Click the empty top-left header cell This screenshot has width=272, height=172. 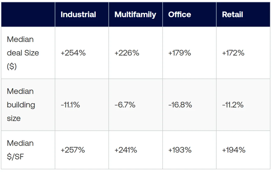[x=28, y=15]
